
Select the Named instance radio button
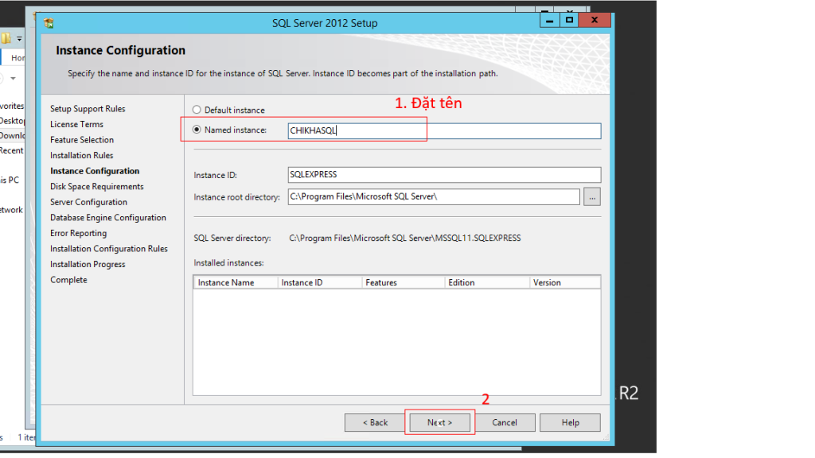coord(197,130)
